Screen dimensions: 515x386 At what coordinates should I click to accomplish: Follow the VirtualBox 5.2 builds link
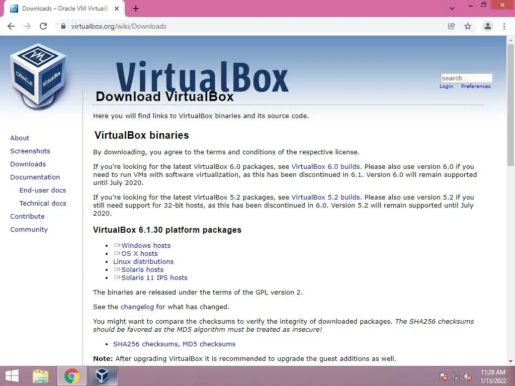tap(325, 197)
